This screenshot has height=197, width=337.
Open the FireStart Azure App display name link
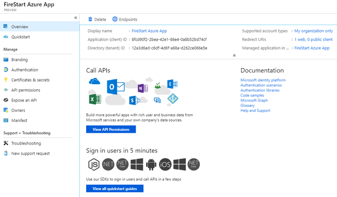click(x=149, y=31)
